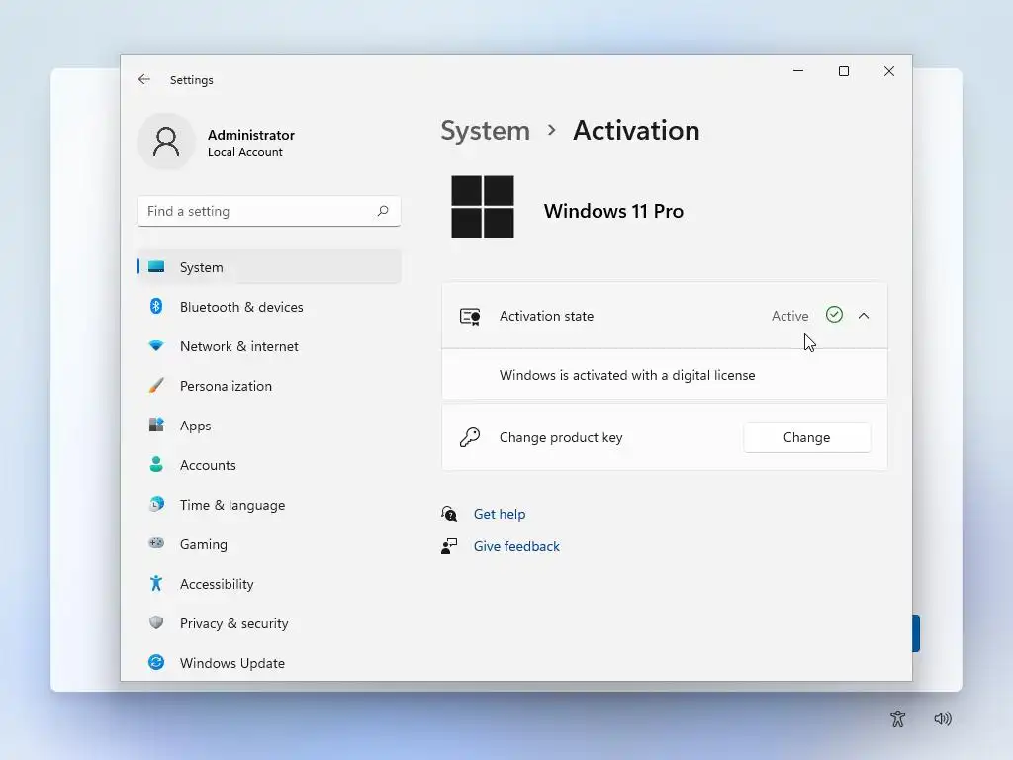This screenshot has width=1013, height=760.
Task: Open Privacy & security settings
Action: [269, 623]
